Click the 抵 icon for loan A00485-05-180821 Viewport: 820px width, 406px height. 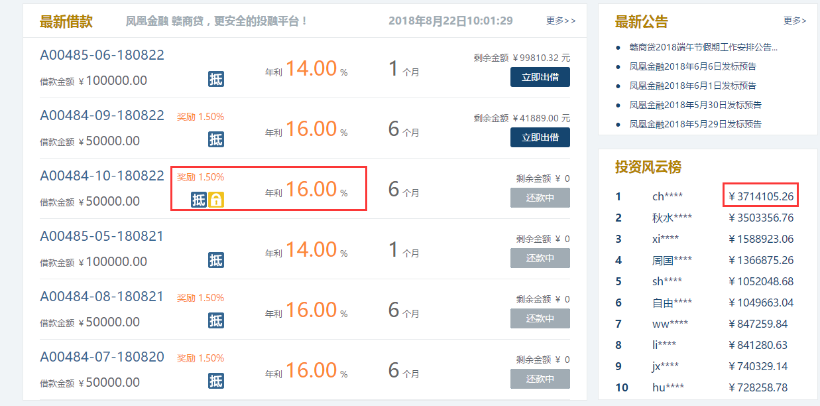click(216, 260)
